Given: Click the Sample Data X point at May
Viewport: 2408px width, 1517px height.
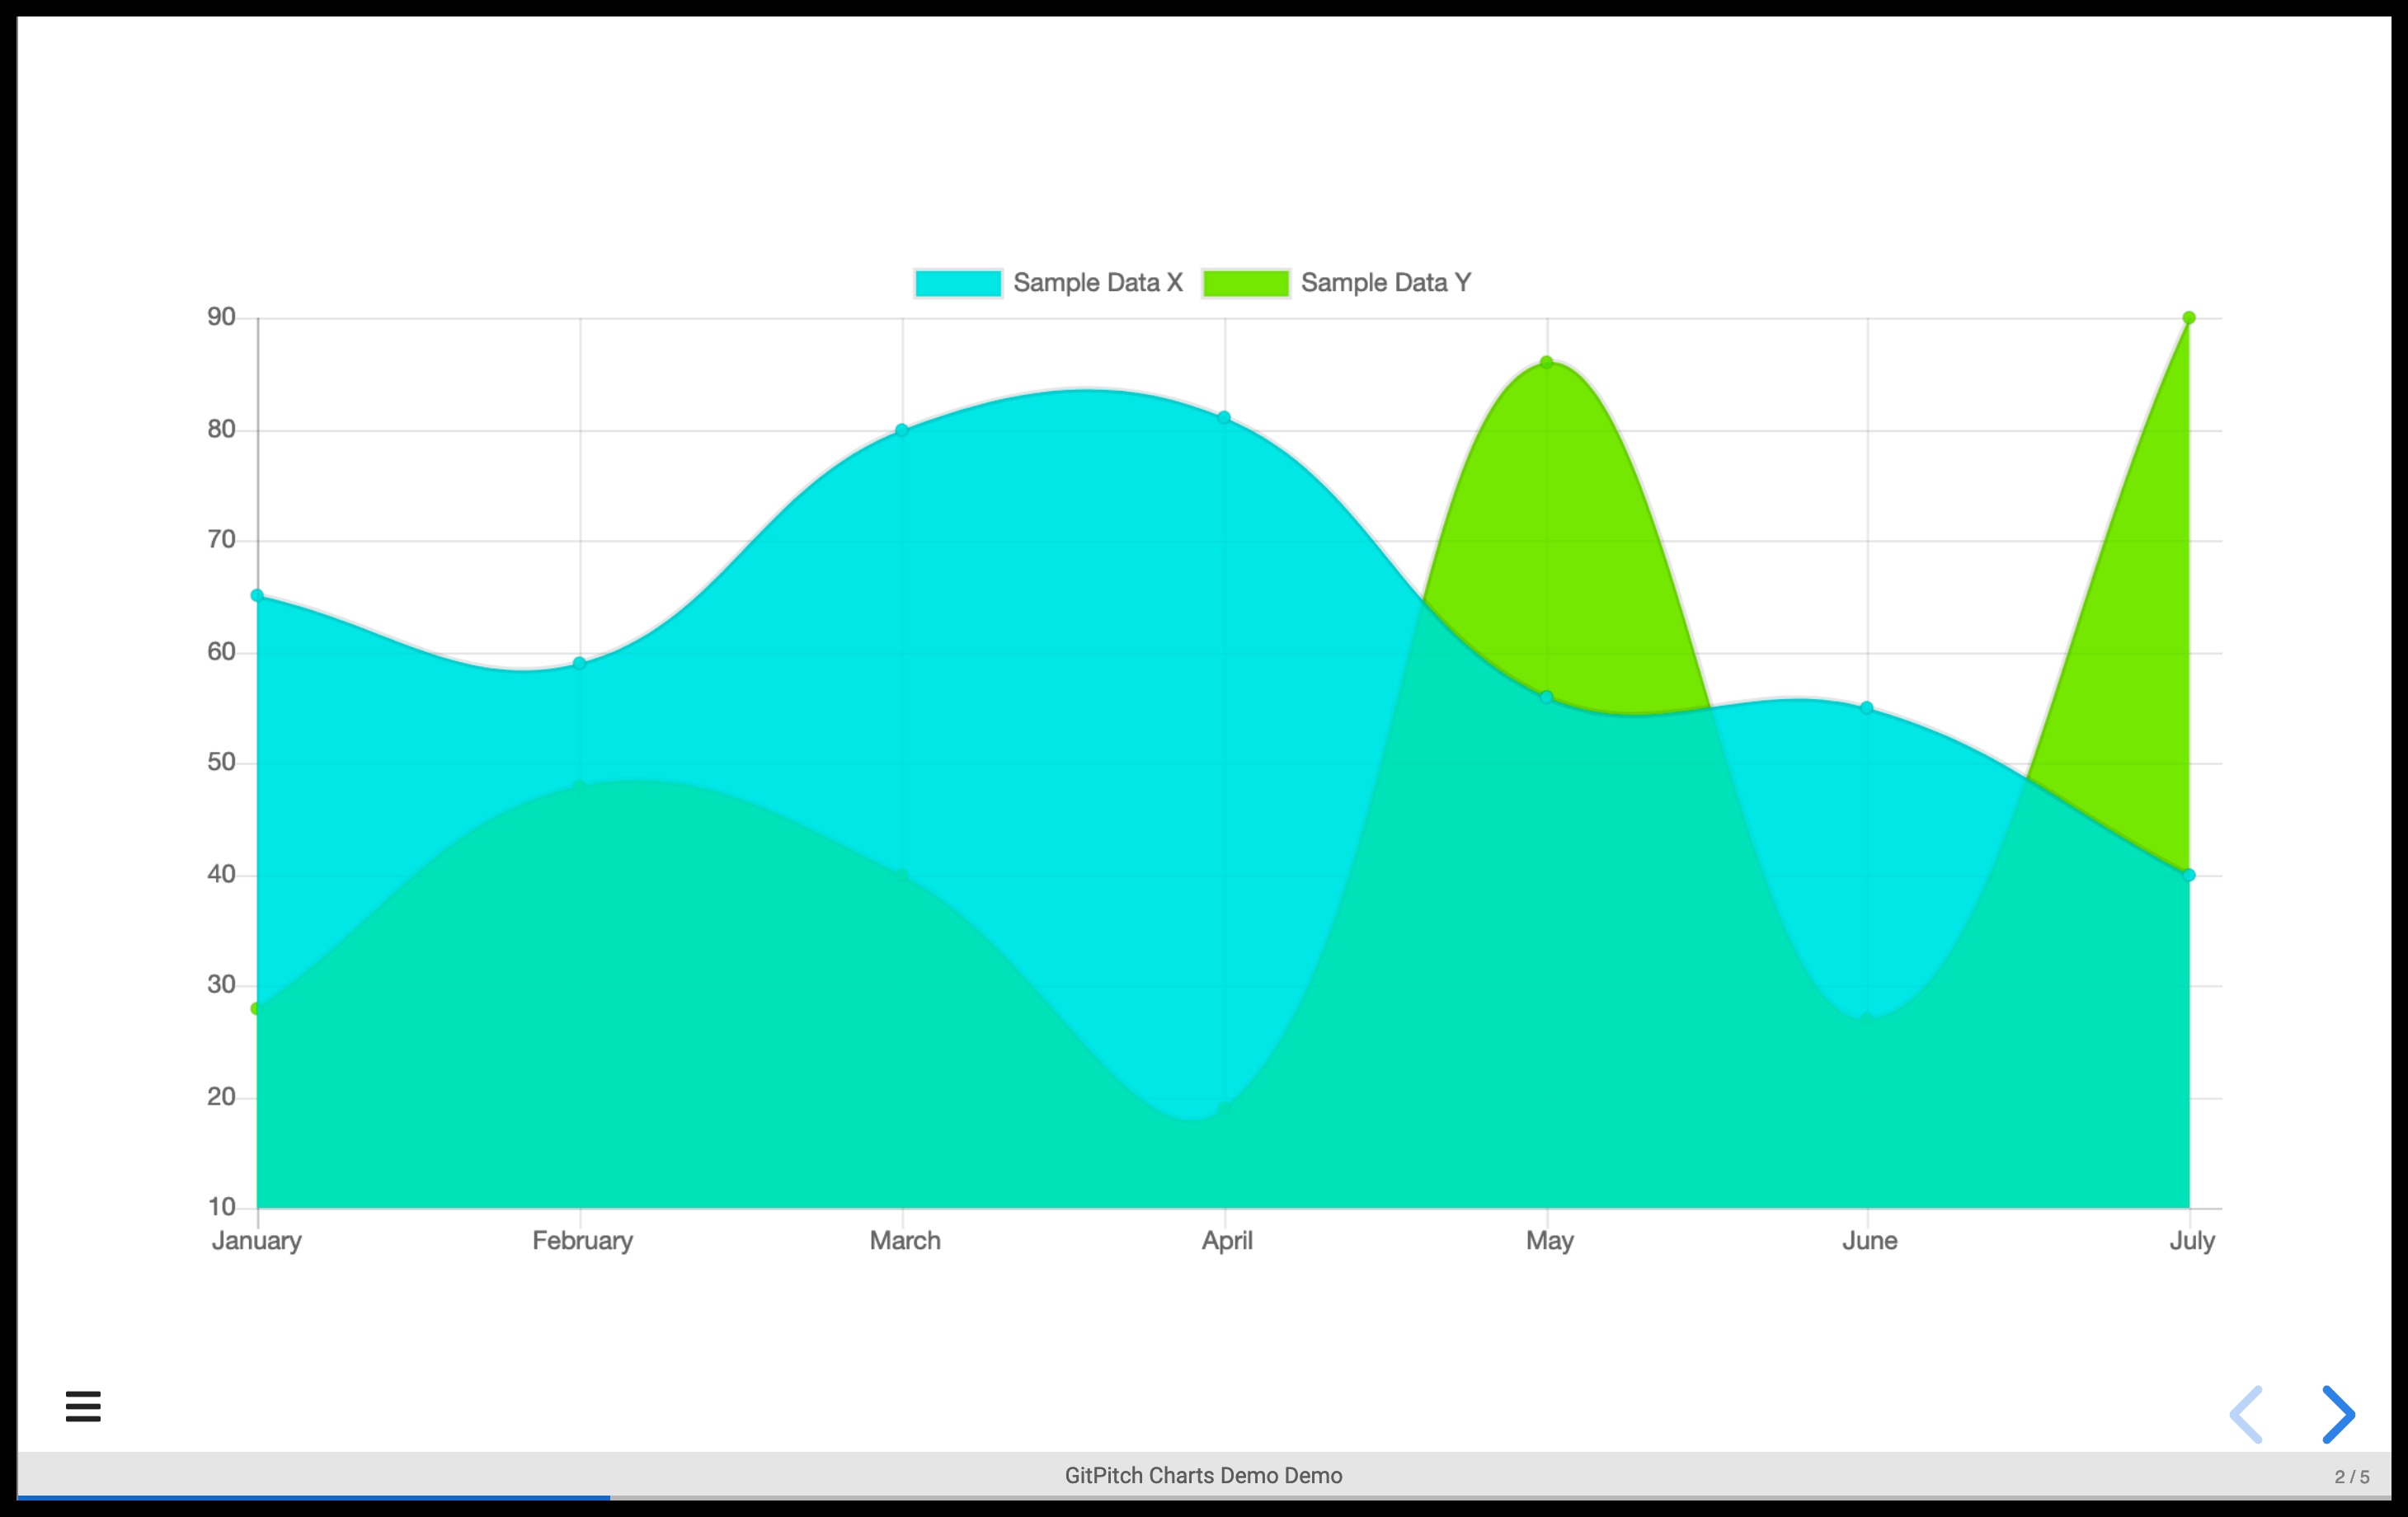Looking at the screenshot, I should [1546, 697].
